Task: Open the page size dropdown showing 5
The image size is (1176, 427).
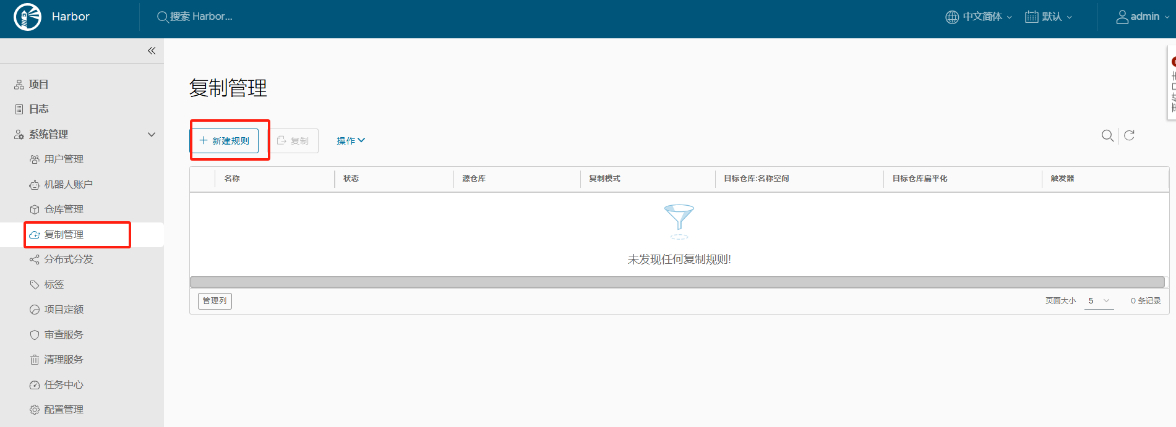Action: [1099, 301]
